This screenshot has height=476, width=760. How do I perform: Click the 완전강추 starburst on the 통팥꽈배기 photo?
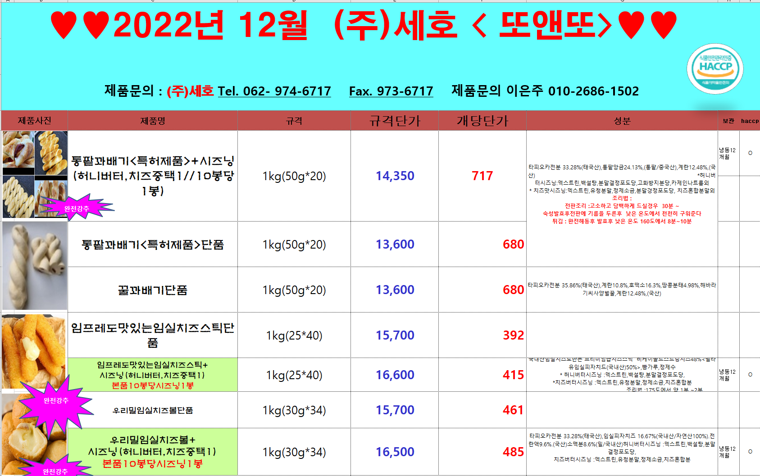pos(77,208)
